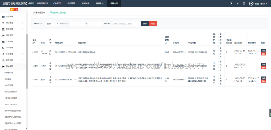271x130 pixels.
Task: Click the envelope icon for 红包管理
Action: (x=3, y=42)
